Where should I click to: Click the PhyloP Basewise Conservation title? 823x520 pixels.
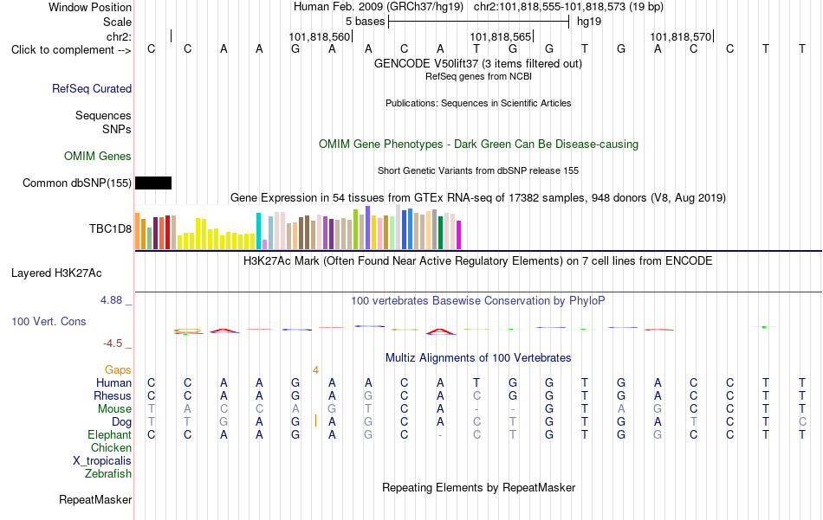[x=478, y=301]
